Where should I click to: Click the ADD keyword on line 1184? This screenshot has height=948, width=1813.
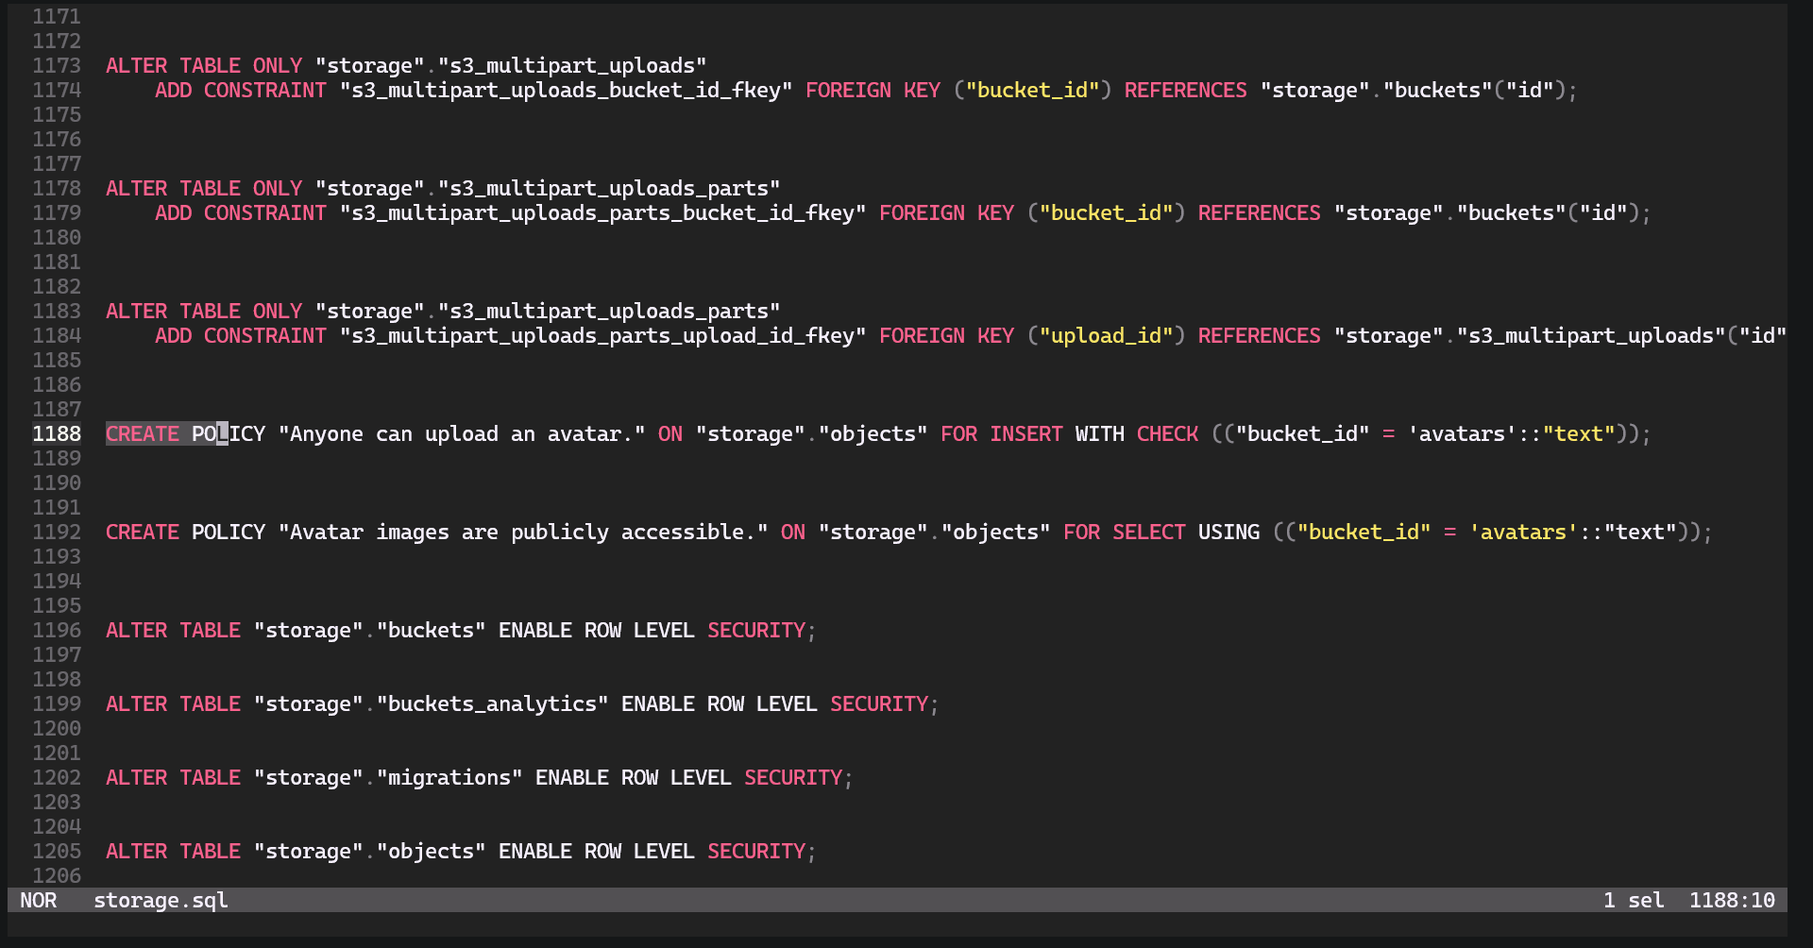(174, 335)
